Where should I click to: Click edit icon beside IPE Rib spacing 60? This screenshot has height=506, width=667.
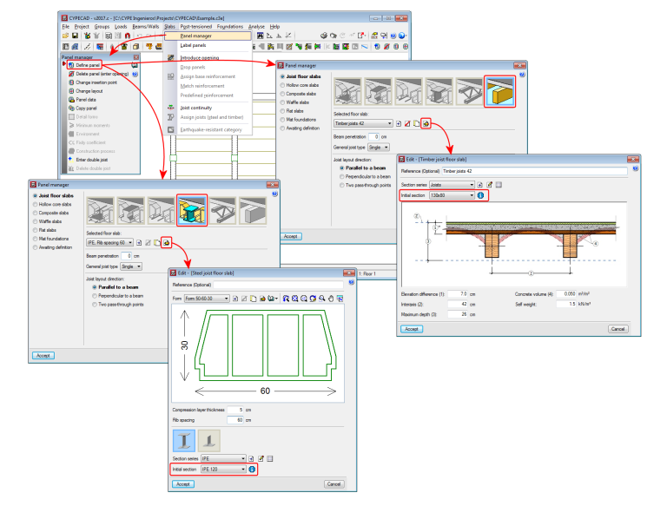pos(167,243)
